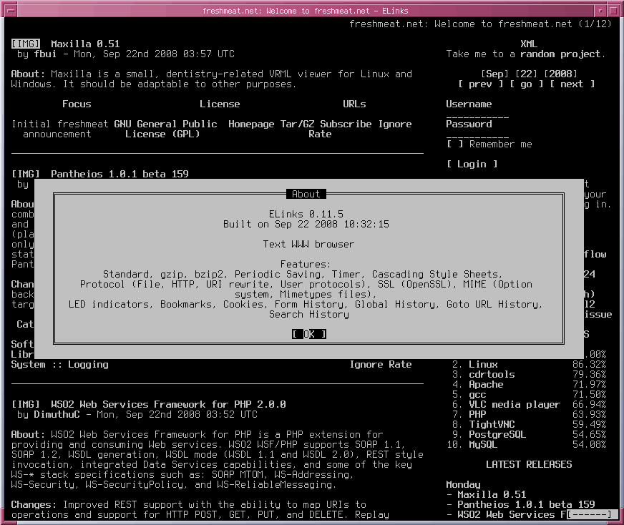Open MySQL in the popularity list

click(483, 444)
